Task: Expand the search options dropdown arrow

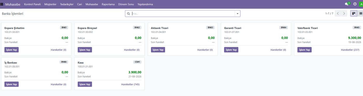Action: 238,13
